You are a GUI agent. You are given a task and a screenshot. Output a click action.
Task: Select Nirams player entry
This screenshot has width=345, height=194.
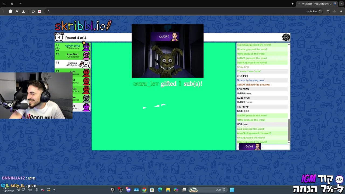(x=73, y=64)
